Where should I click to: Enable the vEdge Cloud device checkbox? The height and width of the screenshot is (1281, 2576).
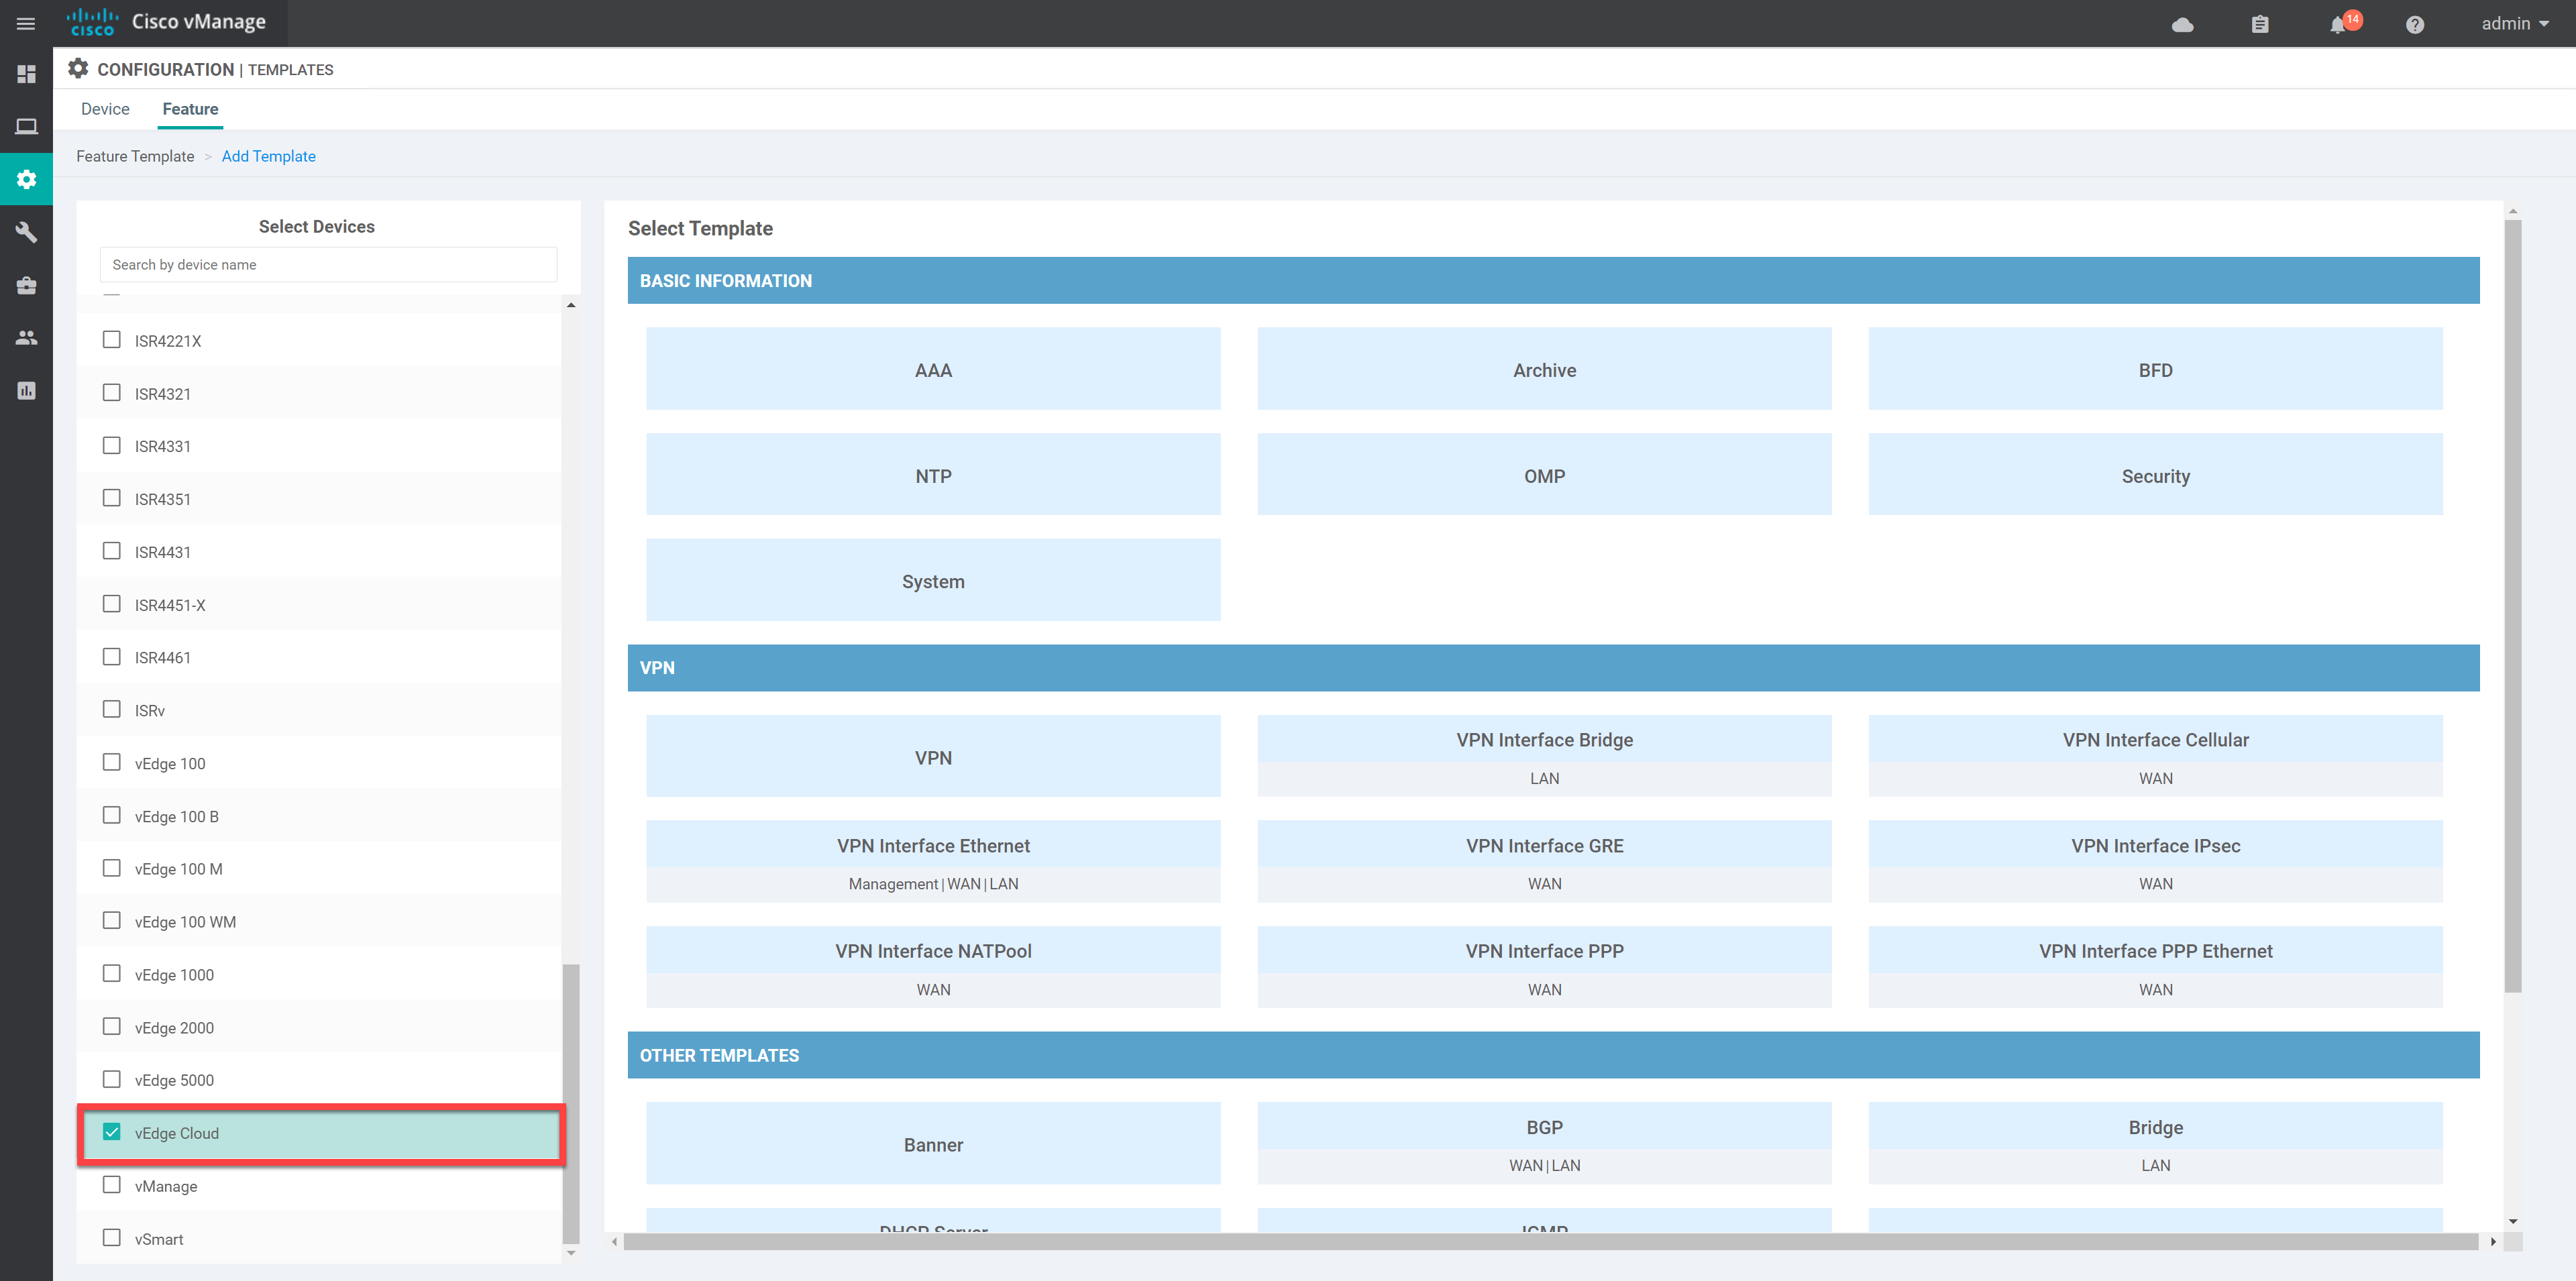pos(113,1131)
